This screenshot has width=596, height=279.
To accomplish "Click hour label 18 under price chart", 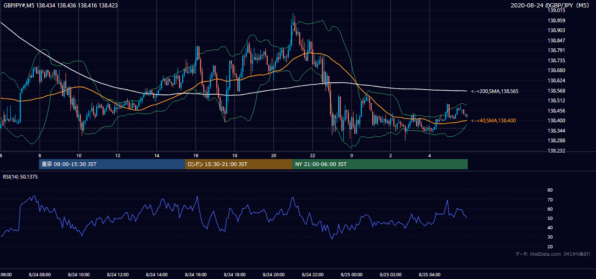I will pyautogui.click(x=235, y=155).
